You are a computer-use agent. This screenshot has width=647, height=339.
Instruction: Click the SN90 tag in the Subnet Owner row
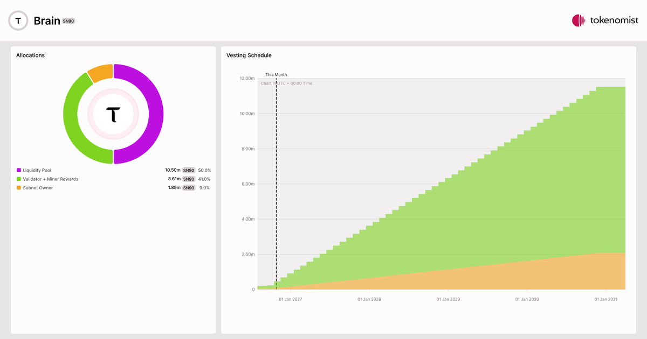(x=189, y=188)
